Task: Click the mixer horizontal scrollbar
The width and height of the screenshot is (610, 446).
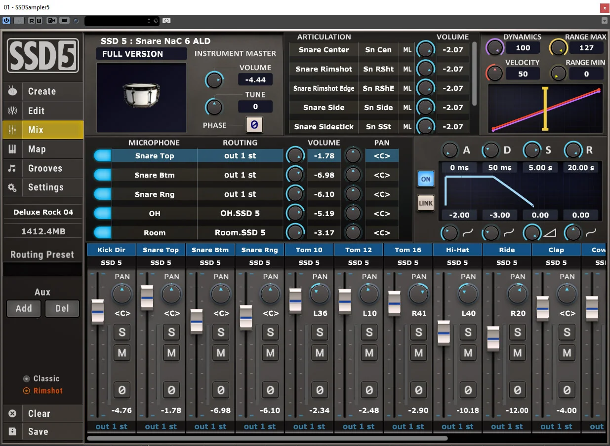Action: pos(267,438)
